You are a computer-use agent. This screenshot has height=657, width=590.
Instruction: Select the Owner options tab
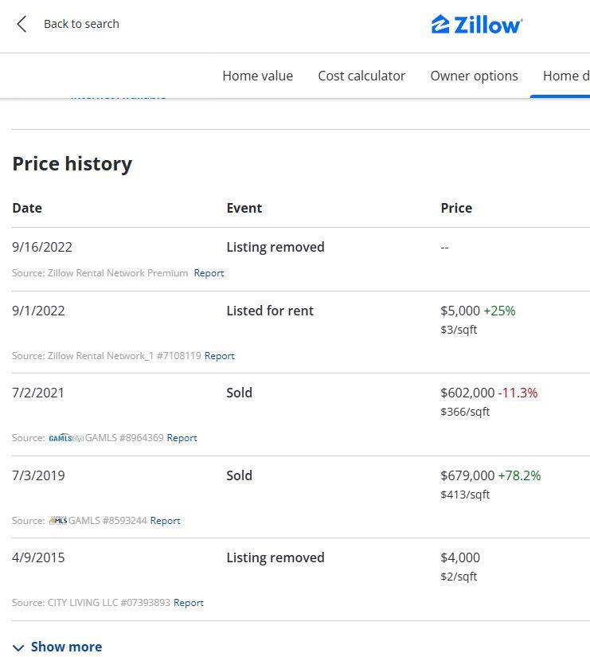tap(474, 76)
